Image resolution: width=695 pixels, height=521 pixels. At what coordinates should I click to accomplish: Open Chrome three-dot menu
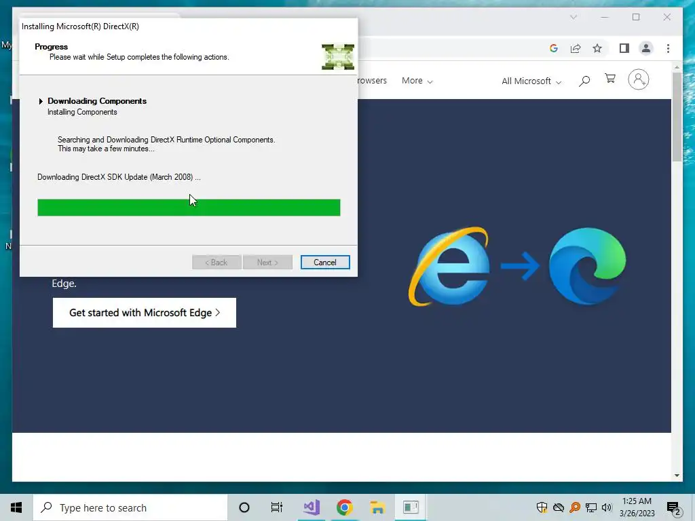tap(668, 48)
